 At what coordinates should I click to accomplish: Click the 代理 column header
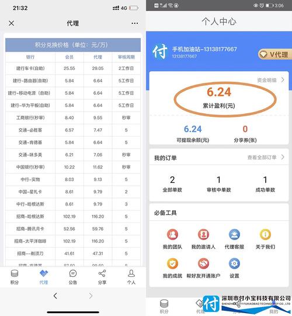98,57
